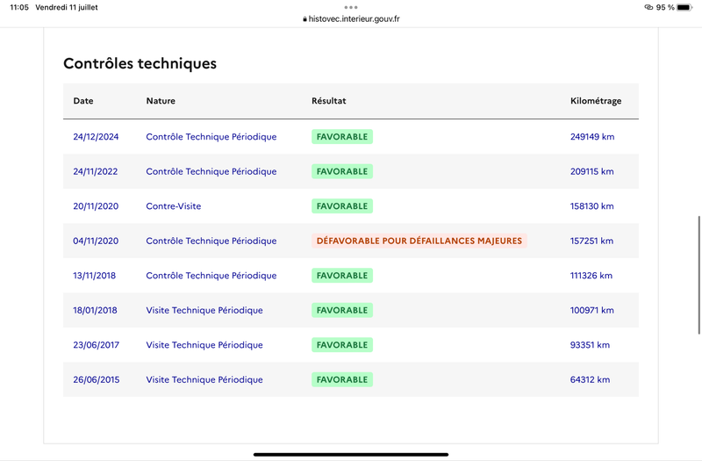The width and height of the screenshot is (702, 461).
Task: Click FAVORABLE badge on 24/11/2022 row
Action: tap(342, 171)
